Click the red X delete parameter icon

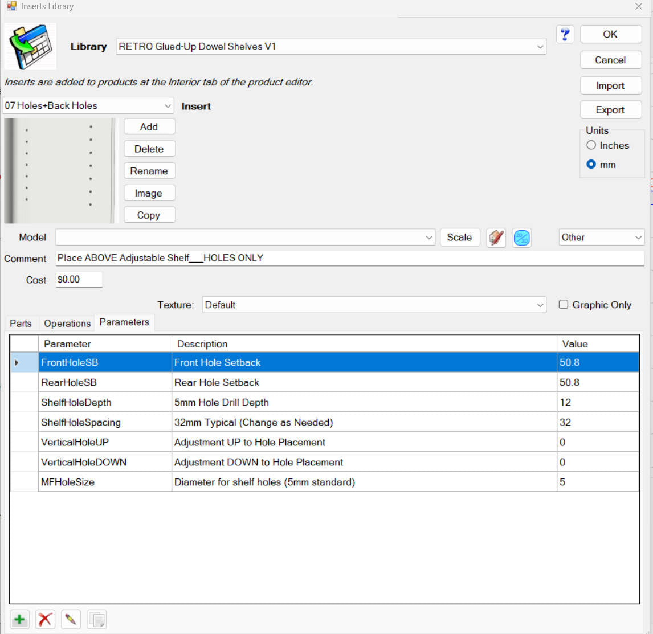coord(45,619)
